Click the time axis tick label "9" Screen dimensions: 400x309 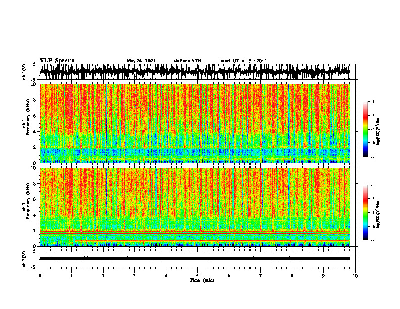pos(323,276)
